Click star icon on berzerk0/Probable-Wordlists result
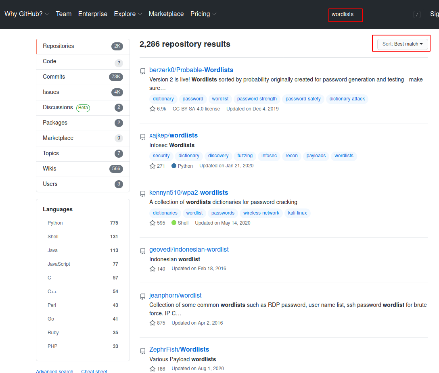 (153, 109)
